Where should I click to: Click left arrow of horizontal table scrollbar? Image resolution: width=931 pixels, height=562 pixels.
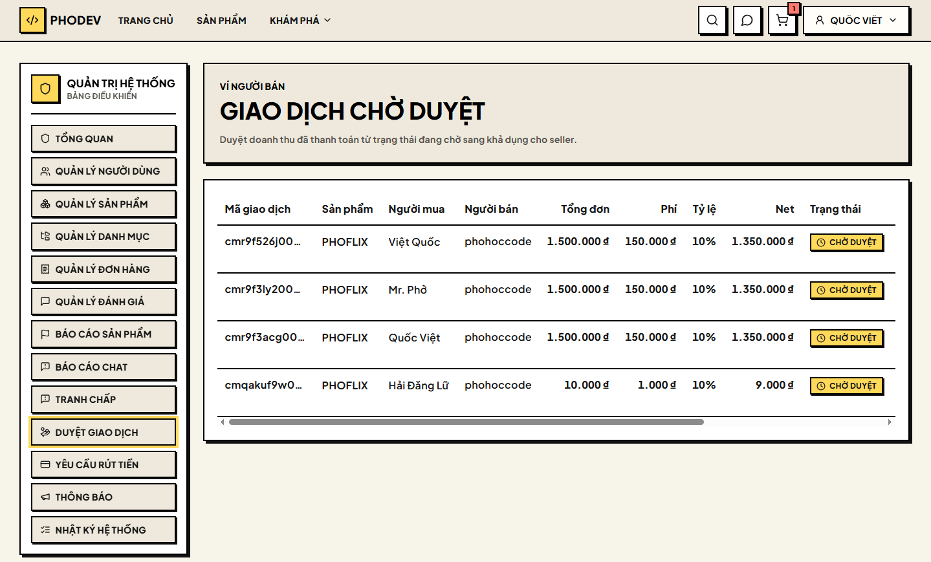pos(223,422)
